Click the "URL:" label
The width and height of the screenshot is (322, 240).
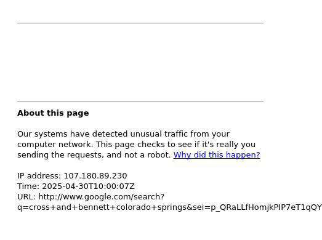pos(26,197)
